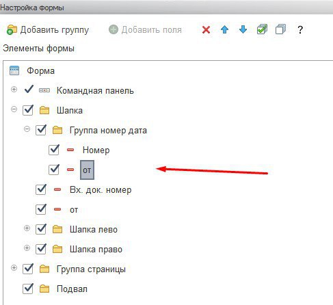Image resolution: width=333 pixels, height=305 pixels.
Task: Click the Шапка лево folder icon
Action: pyautogui.click(x=57, y=229)
